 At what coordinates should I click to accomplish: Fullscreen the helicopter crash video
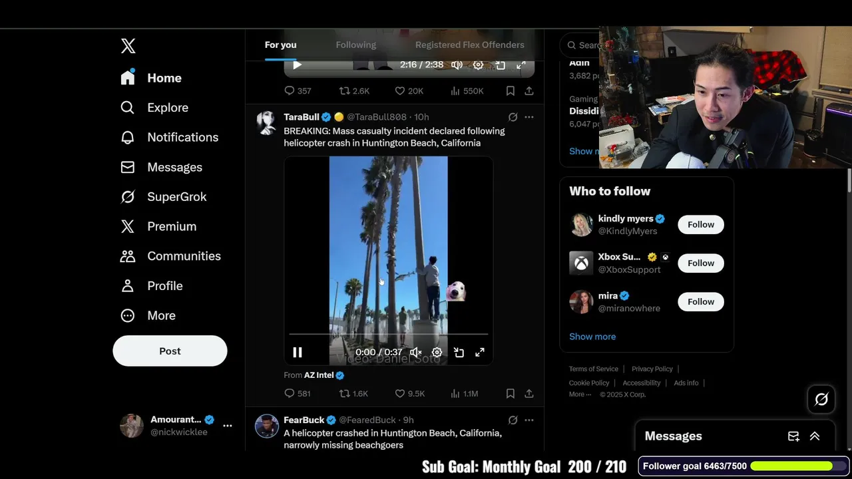[480, 353]
